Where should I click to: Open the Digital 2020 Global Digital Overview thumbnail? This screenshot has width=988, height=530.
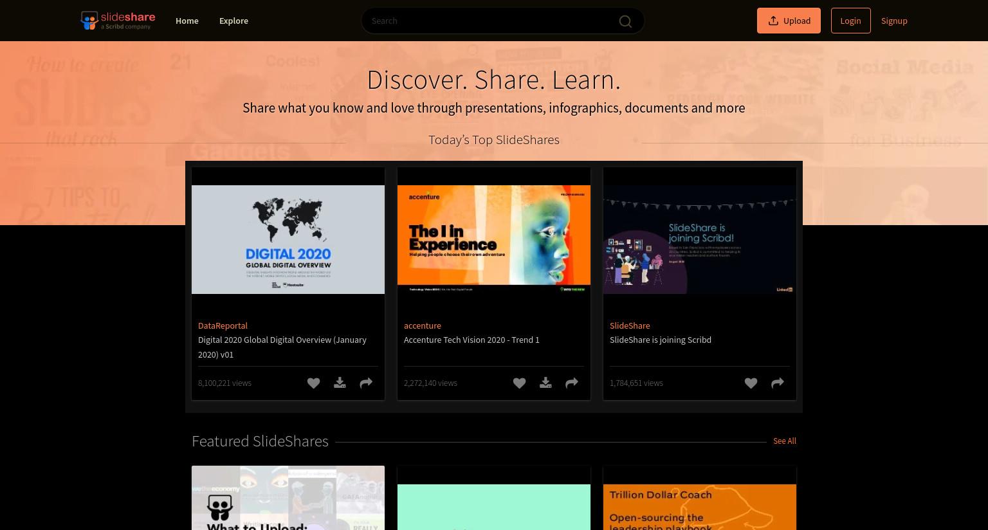tap(288, 239)
